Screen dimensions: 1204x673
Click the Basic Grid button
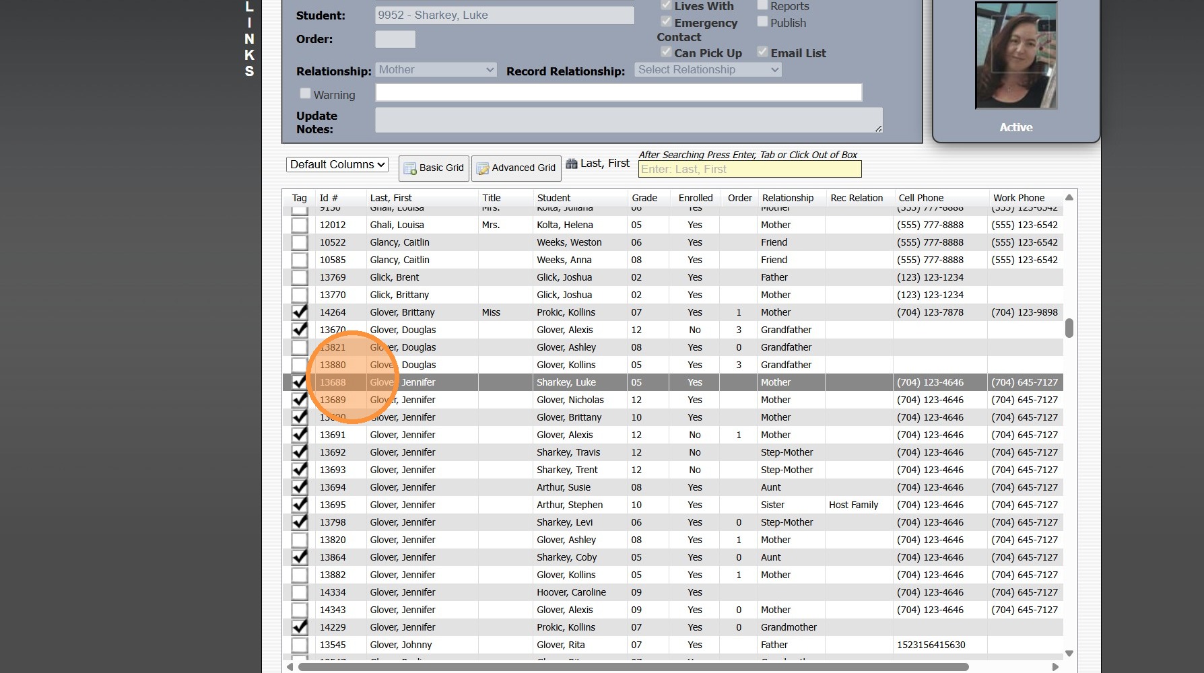(434, 168)
